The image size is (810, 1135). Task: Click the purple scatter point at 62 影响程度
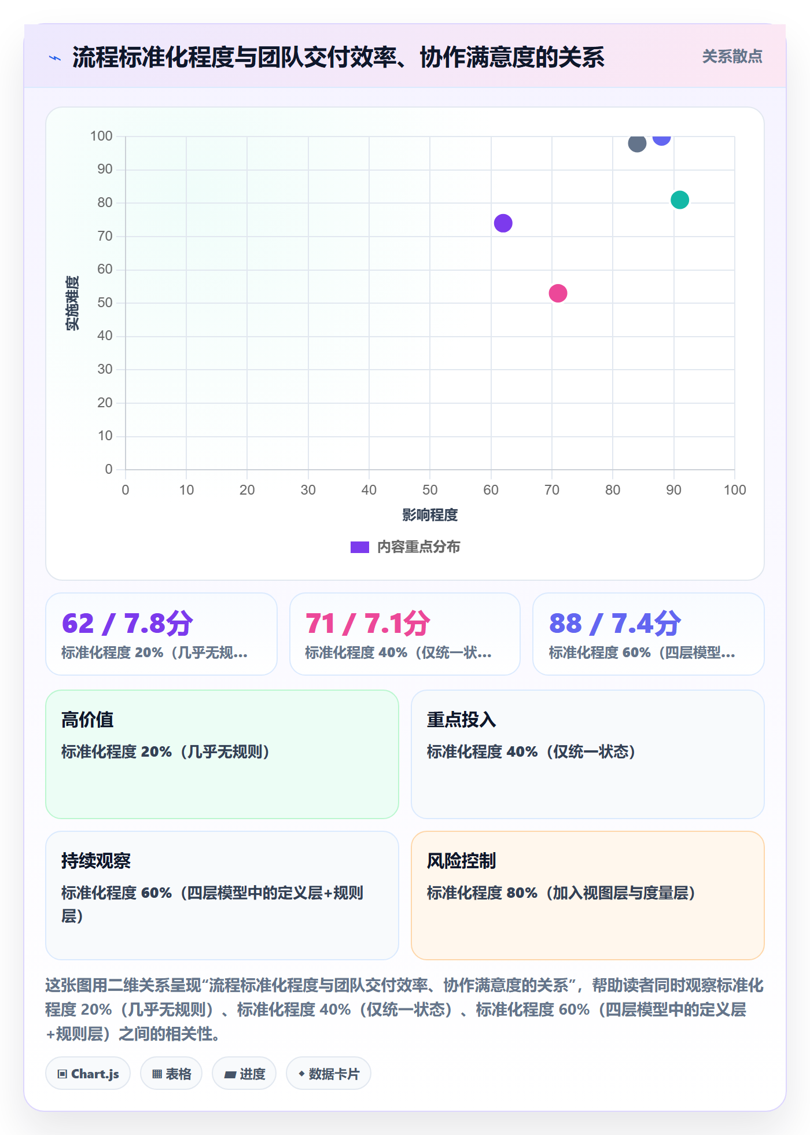[x=503, y=223]
